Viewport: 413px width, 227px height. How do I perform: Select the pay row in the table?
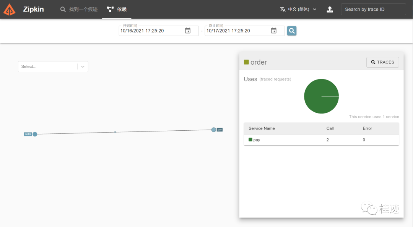[321, 140]
